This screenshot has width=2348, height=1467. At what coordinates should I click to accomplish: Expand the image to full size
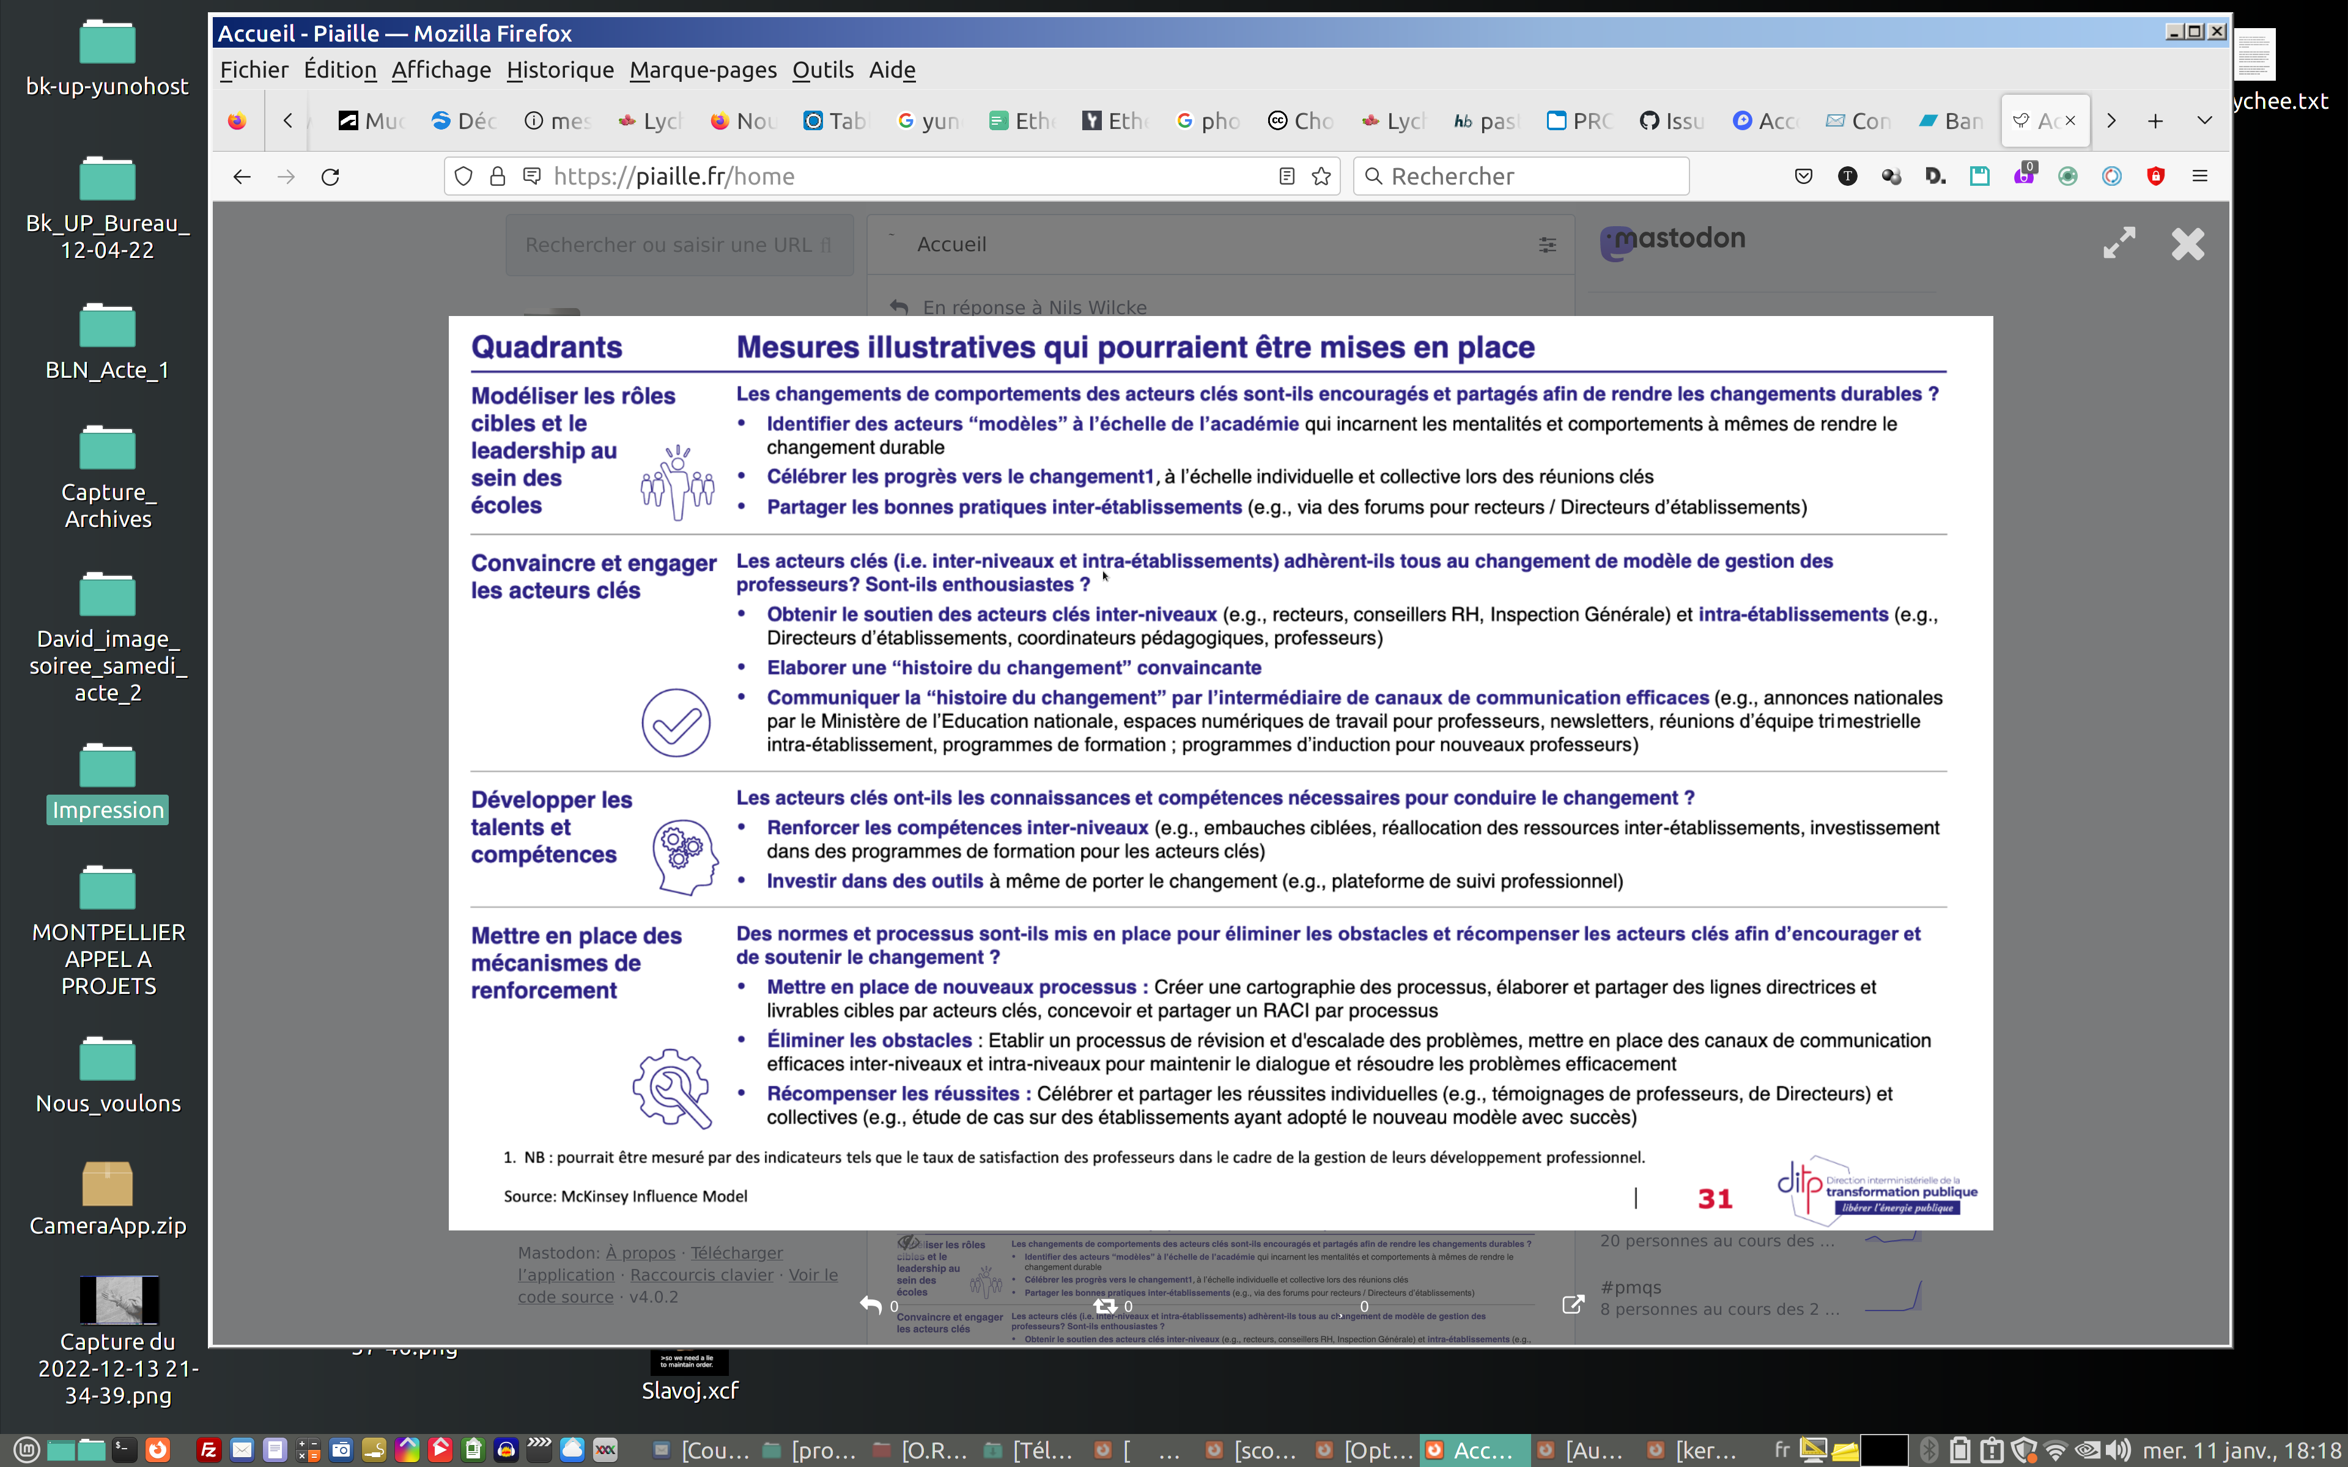(x=2119, y=243)
